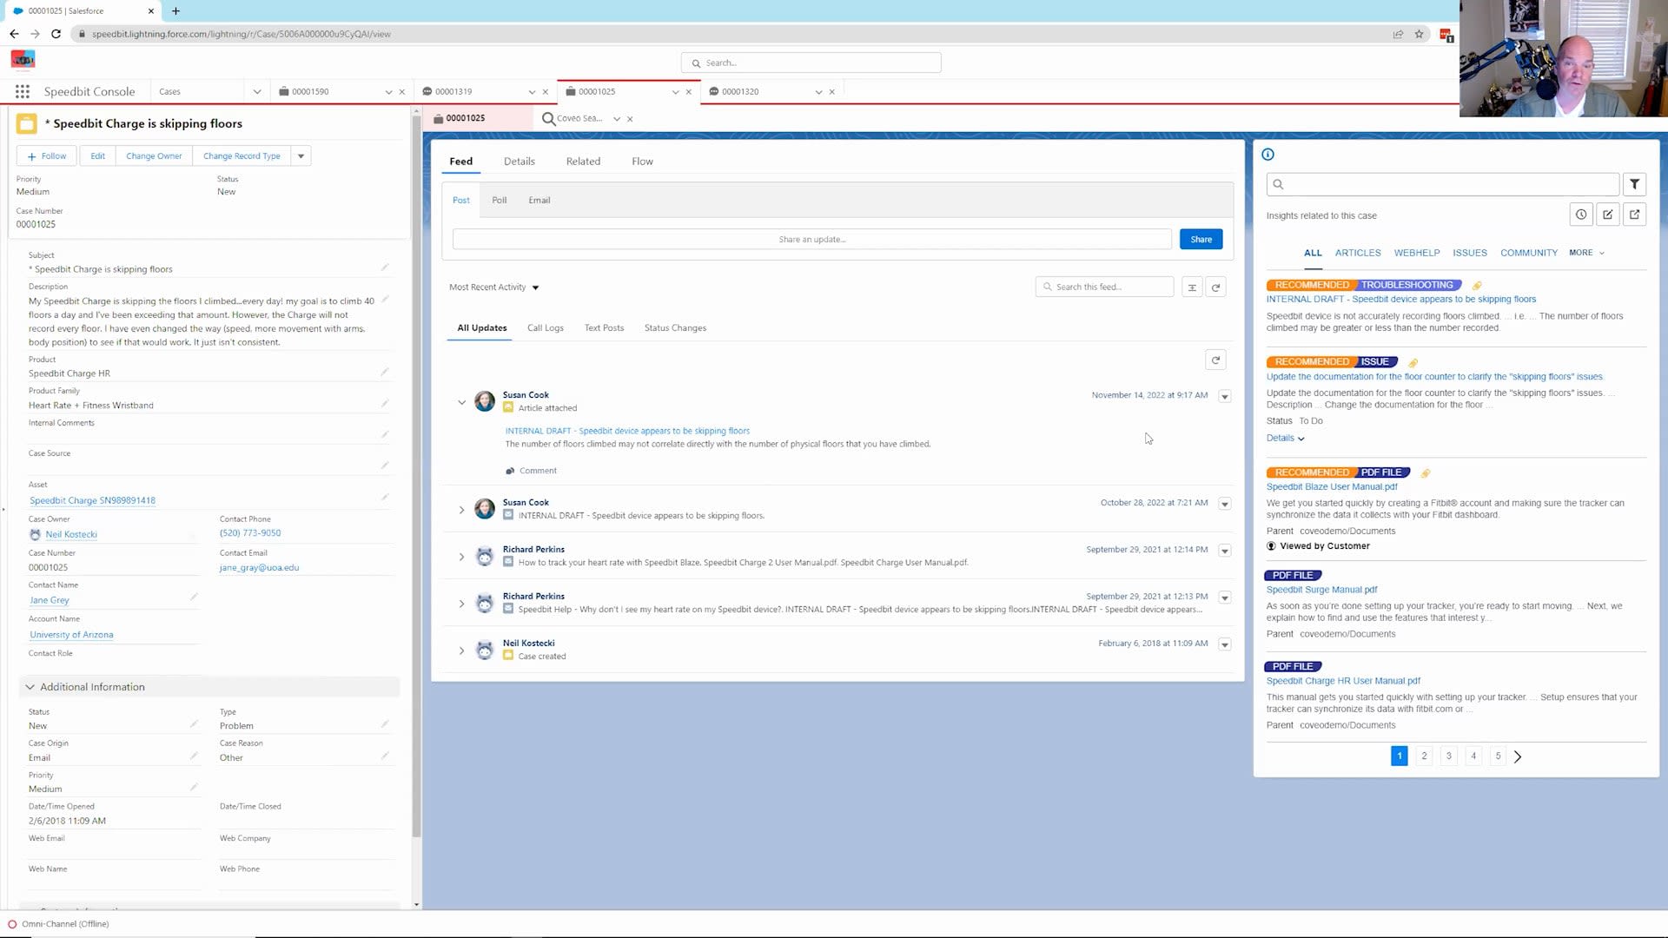Viewport: 1668px width, 938px height.
Task: Go back with the browser back arrow
Action: [14, 34]
